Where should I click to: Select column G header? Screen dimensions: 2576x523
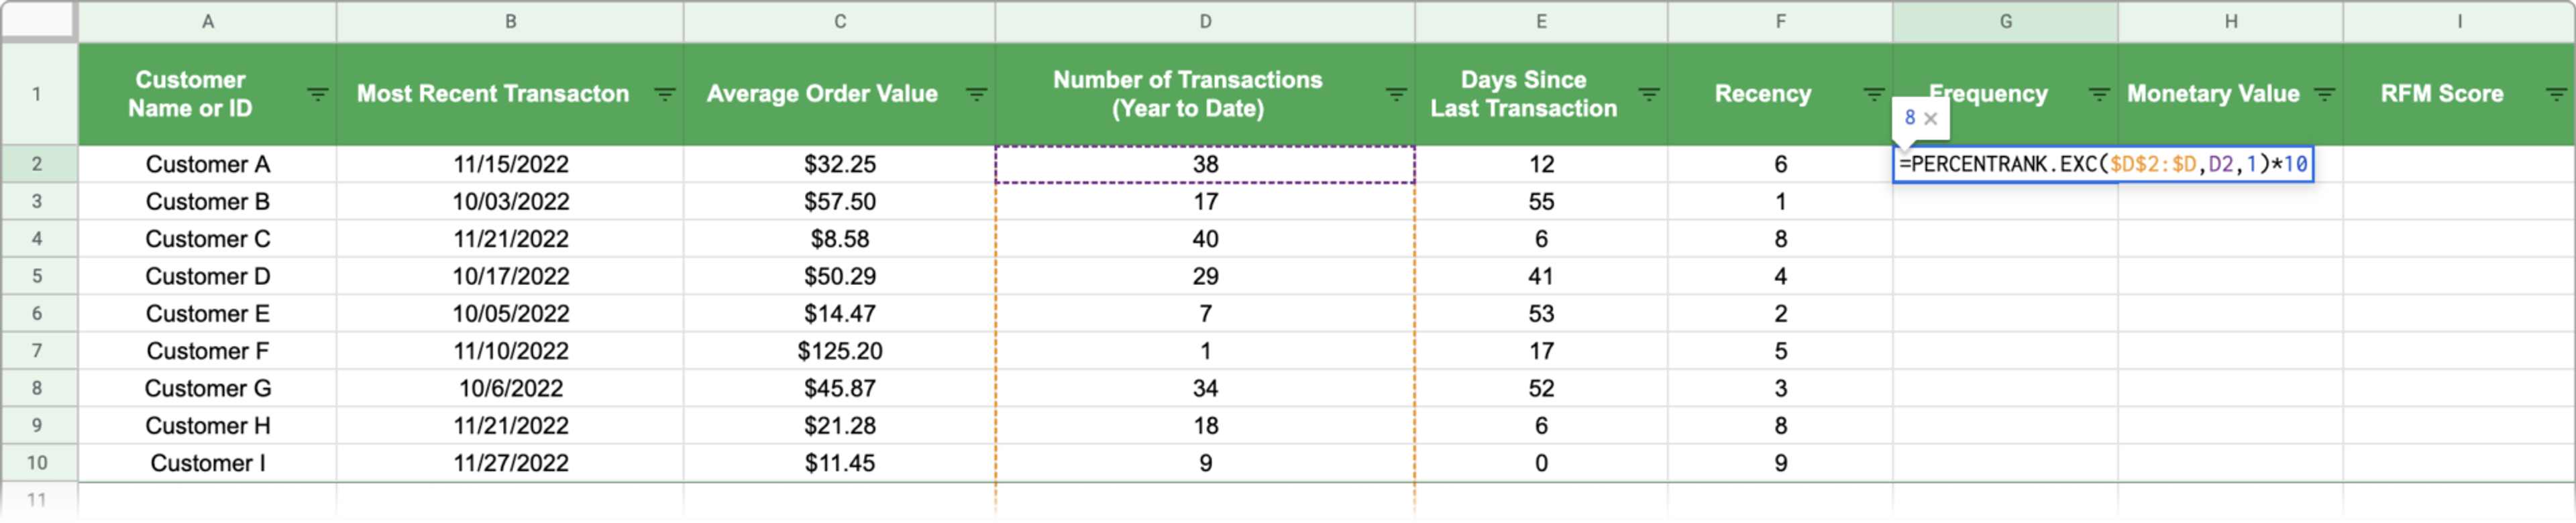tap(2005, 21)
